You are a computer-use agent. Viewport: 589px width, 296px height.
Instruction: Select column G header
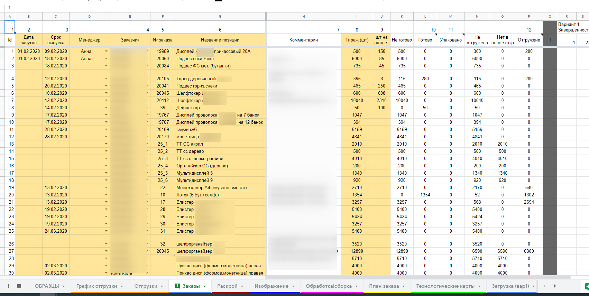tap(220, 16)
